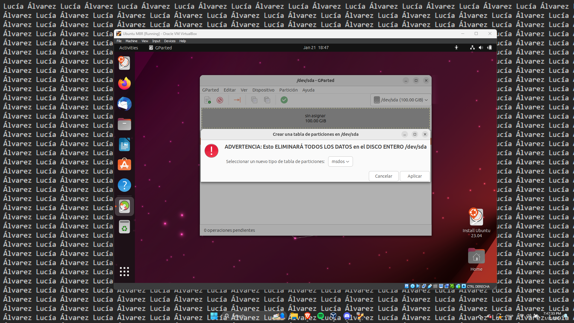Click the copy partition toolbar icon
The height and width of the screenshot is (323, 574).
254,100
